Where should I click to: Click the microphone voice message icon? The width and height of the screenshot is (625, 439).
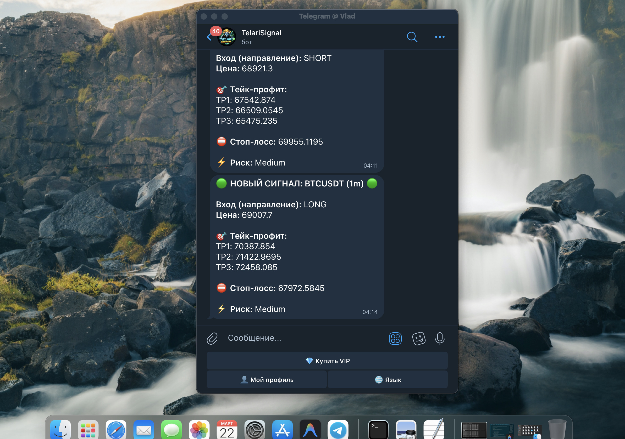point(440,338)
